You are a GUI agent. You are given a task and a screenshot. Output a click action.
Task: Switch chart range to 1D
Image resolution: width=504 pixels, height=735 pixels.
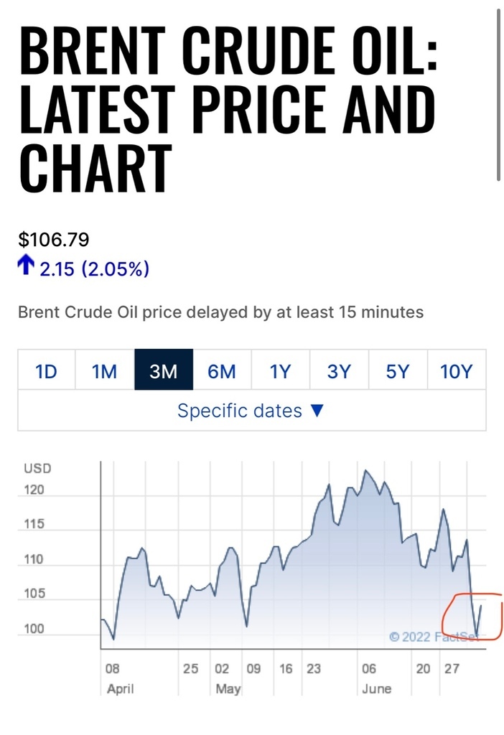[x=47, y=371]
